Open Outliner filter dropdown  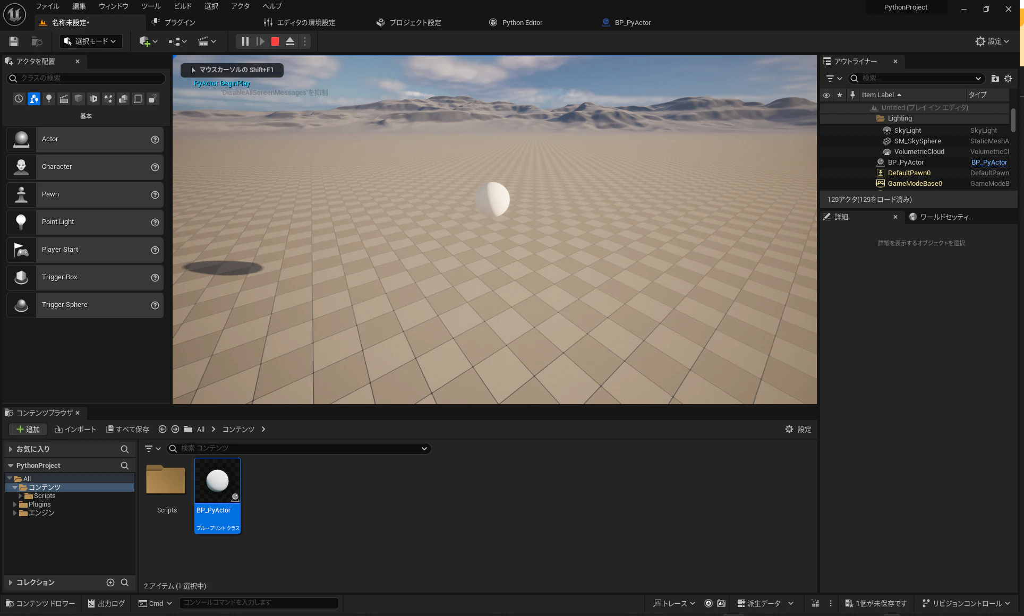click(x=834, y=79)
